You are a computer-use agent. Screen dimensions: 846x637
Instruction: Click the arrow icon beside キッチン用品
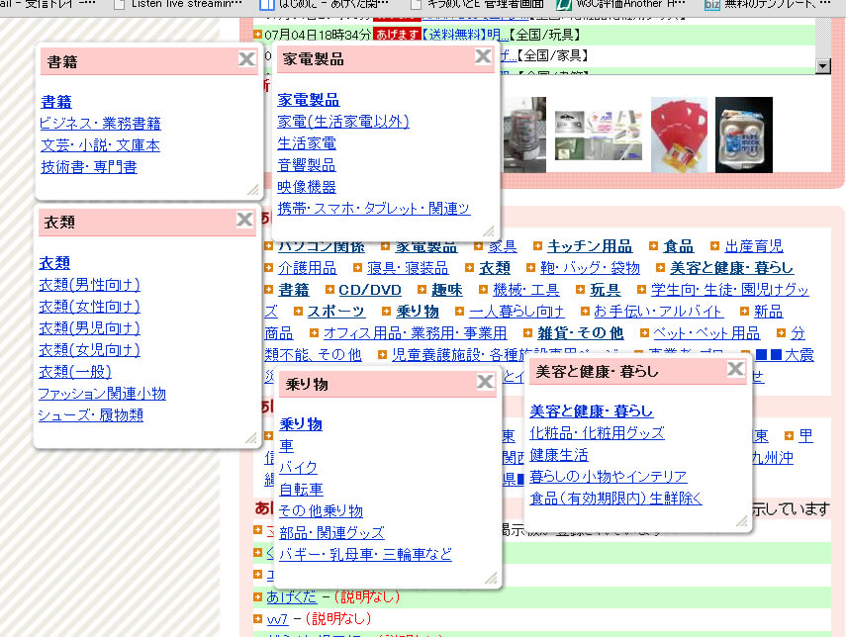(x=538, y=246)
